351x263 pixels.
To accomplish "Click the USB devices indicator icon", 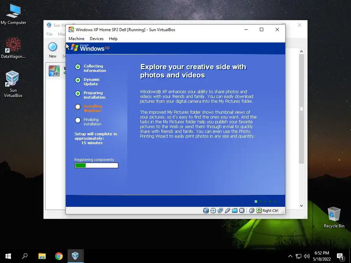I will click(x=228, y=211).
